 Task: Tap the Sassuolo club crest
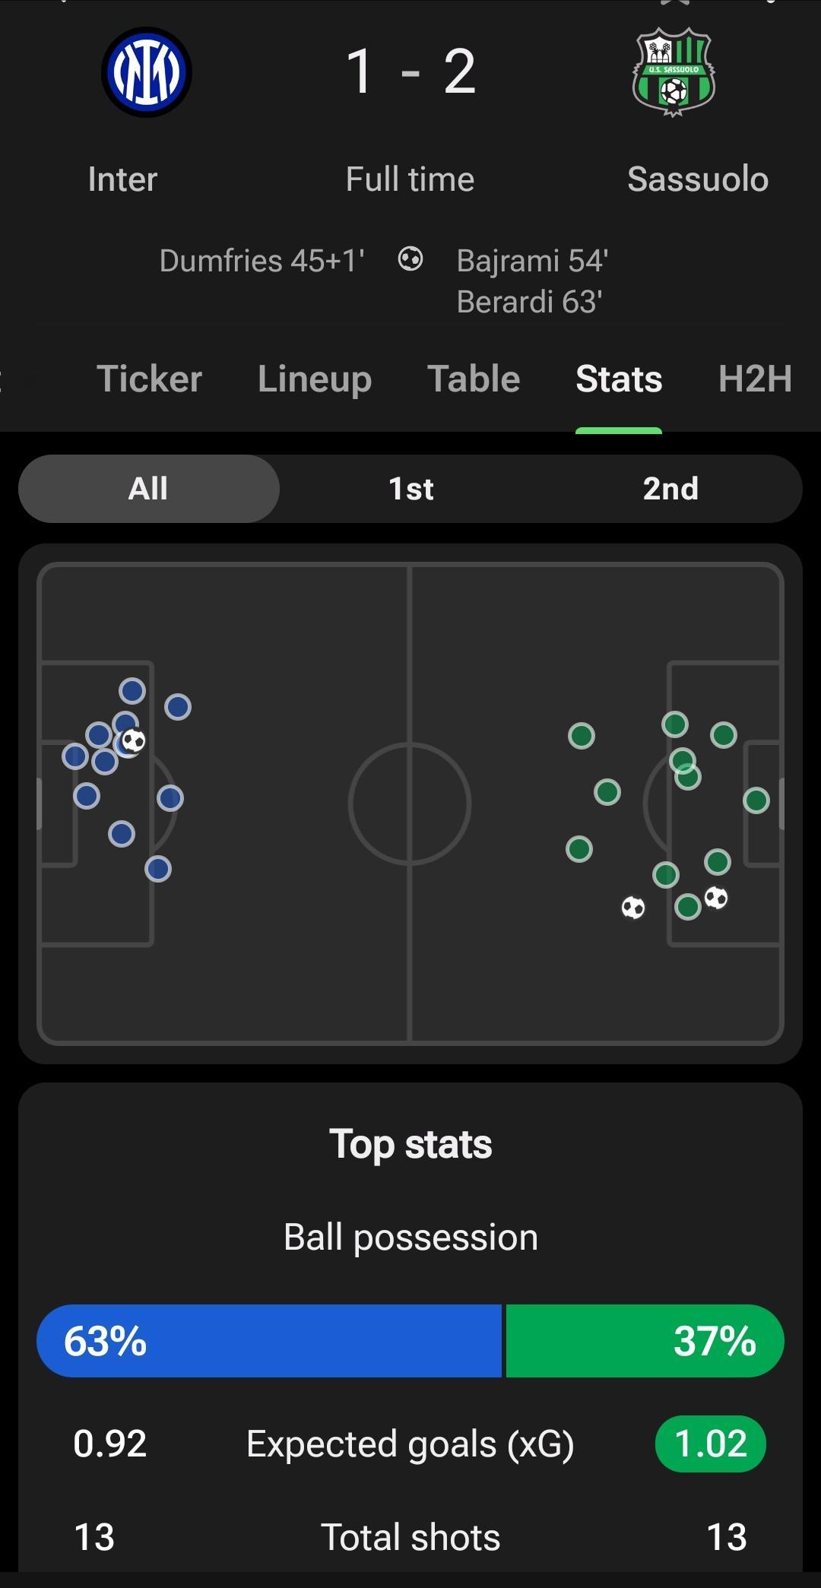pos(674,72)
